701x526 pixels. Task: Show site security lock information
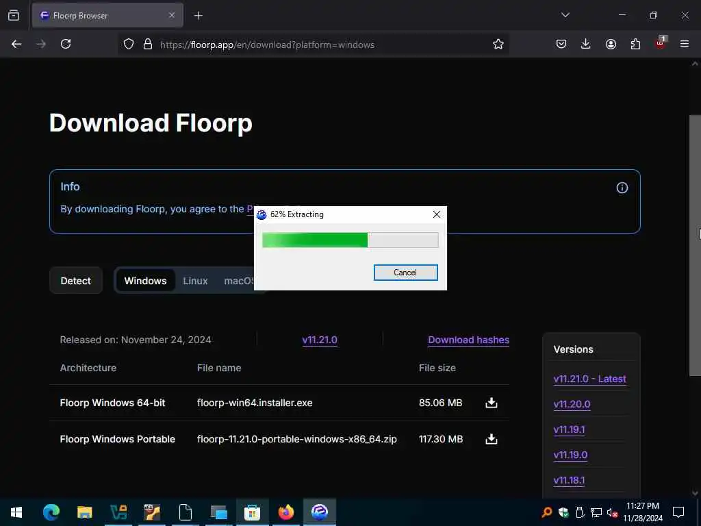pos(148,44)
